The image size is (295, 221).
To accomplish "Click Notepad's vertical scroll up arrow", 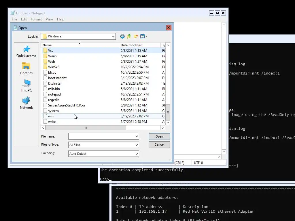I will [x=224, y=25].
